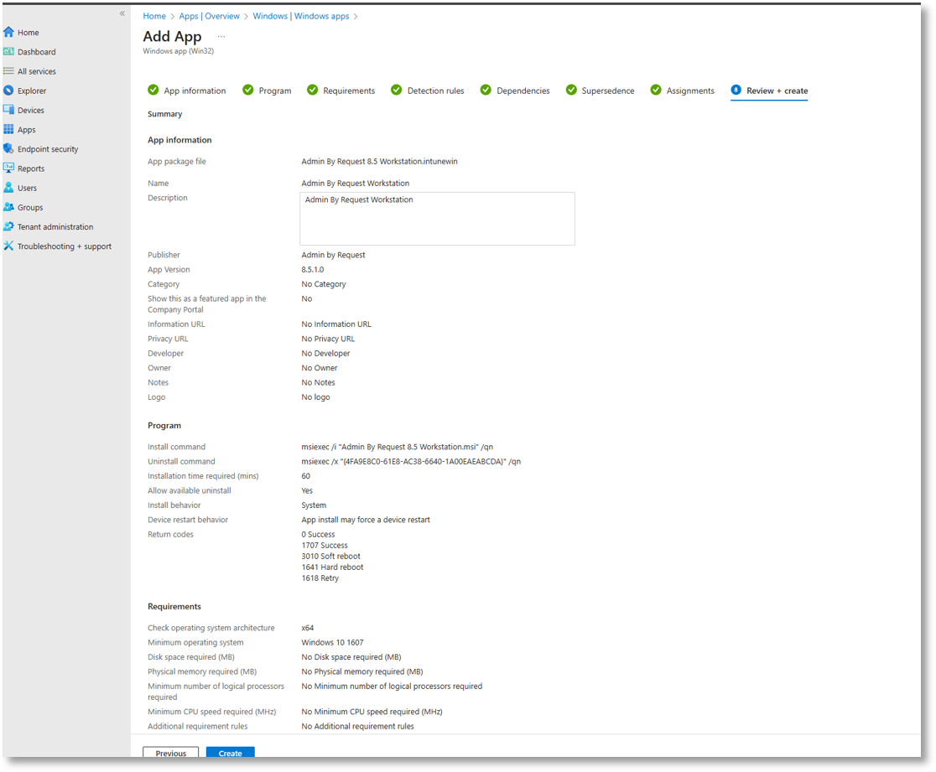The height and width of the screenshot is (772, 936).
Task: Click the Publisher value 'Admin by Request'
Action: tap(333, 255)
